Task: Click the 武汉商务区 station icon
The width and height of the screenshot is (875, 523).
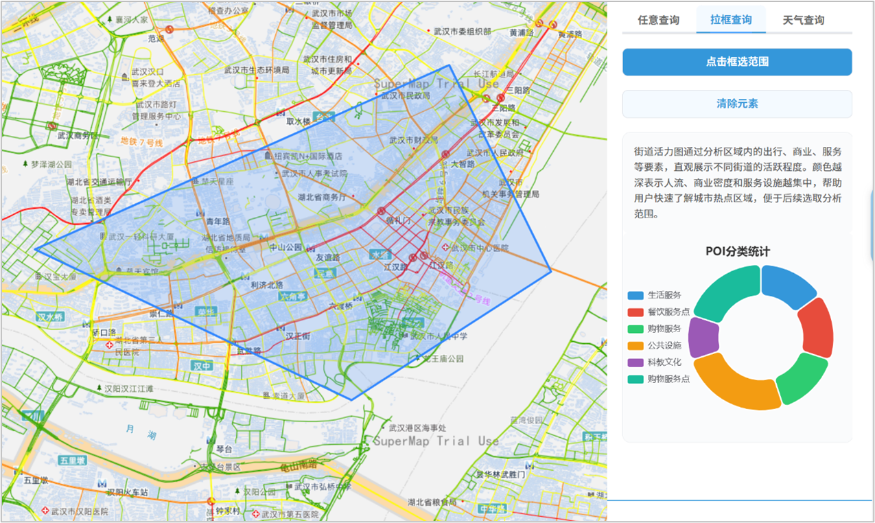Action: click(x=52, y=126)
